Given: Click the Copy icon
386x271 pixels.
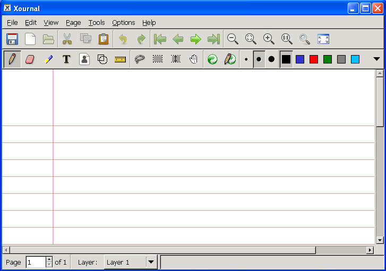Looking at the screenshot, I should [85, 39].
